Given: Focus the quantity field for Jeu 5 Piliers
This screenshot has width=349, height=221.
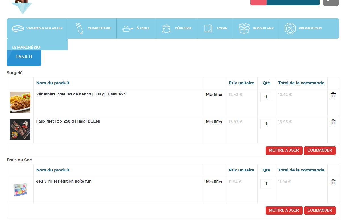Looking at the screenshot, I should pos(266,184).
